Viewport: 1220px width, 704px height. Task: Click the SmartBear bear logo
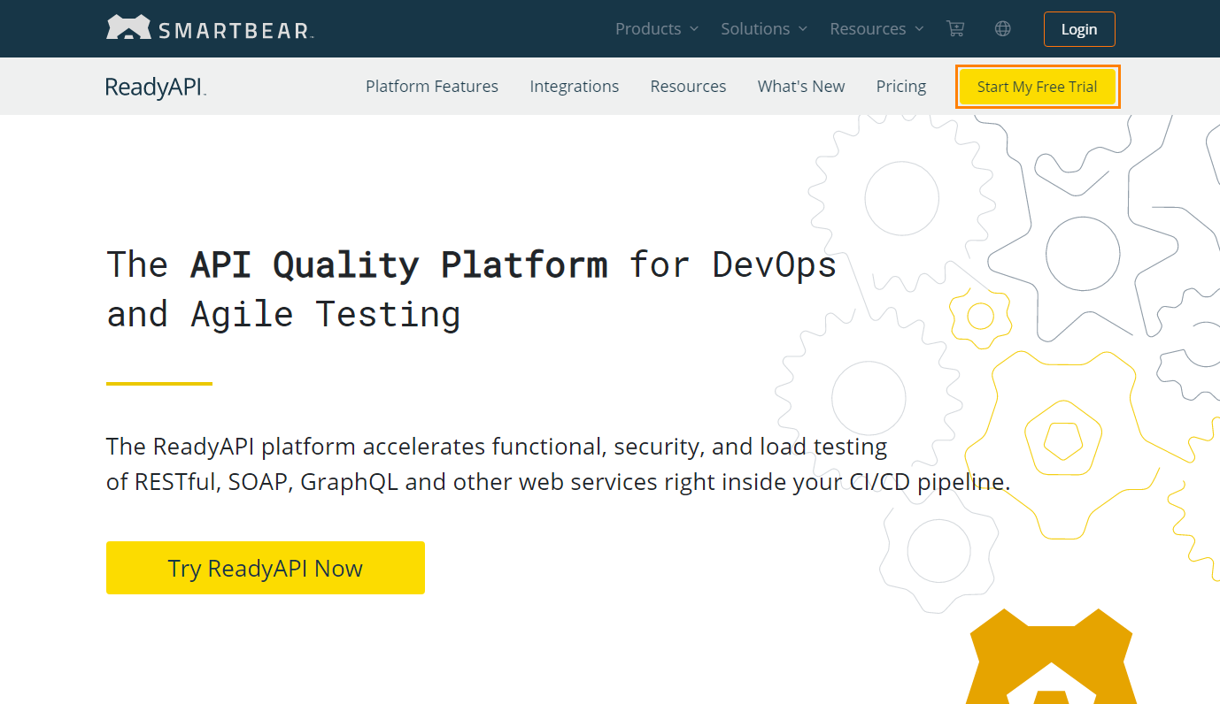click(127, 26)
